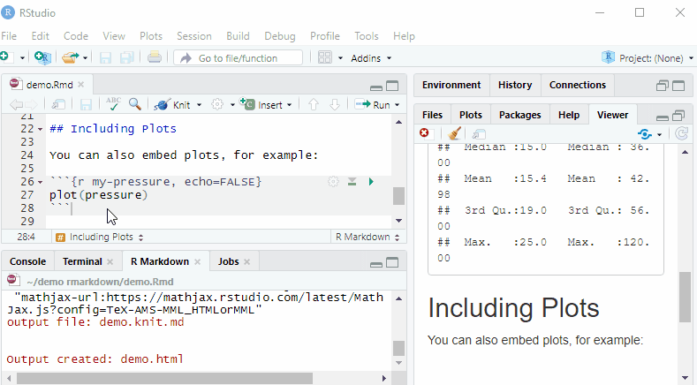Close the R Markdown output tab

[x=198, y=262]
